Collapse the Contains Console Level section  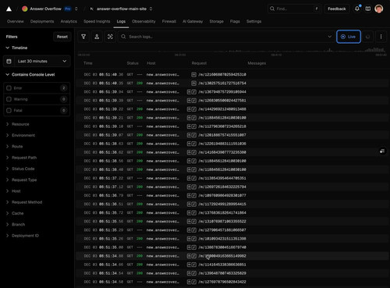(x=30, y=75)
